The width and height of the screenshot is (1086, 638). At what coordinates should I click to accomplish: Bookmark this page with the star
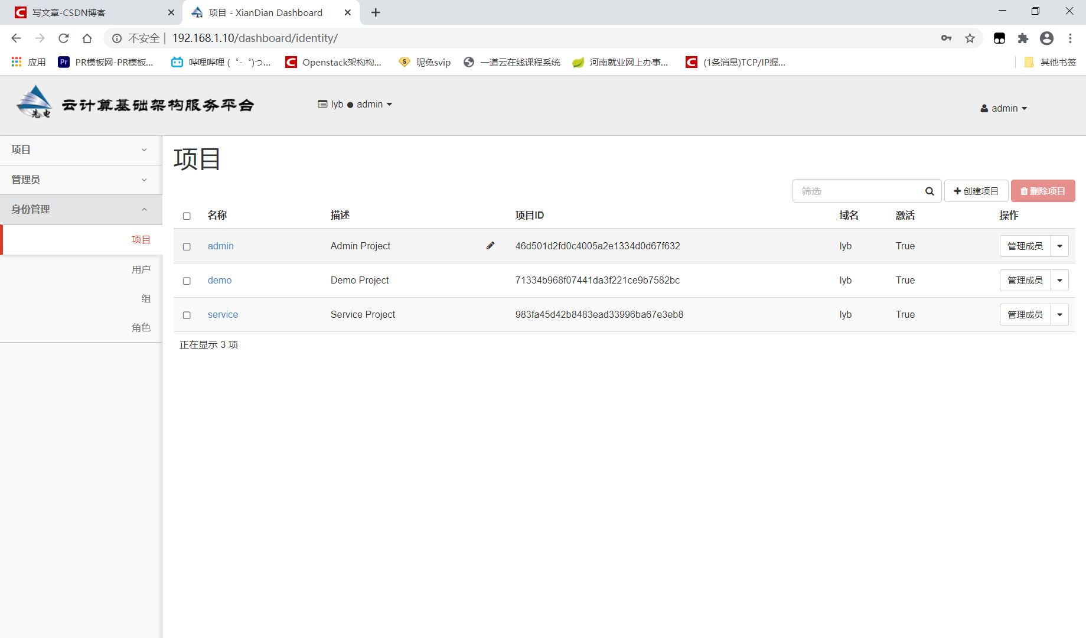(970, 38)
